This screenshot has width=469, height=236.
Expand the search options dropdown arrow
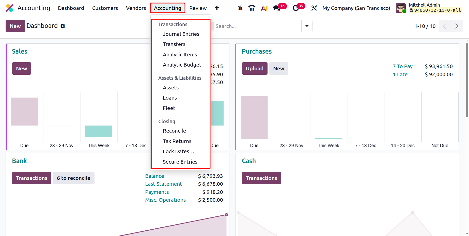[x=307, y=26]
